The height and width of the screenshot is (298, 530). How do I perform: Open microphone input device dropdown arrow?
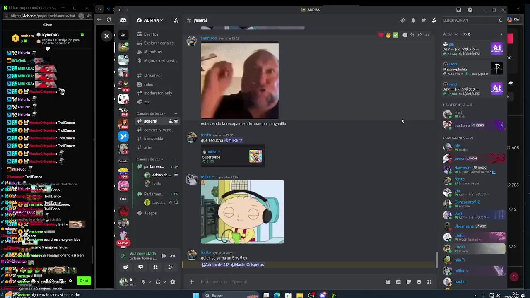pyautogui.click(x=149, y=282)
